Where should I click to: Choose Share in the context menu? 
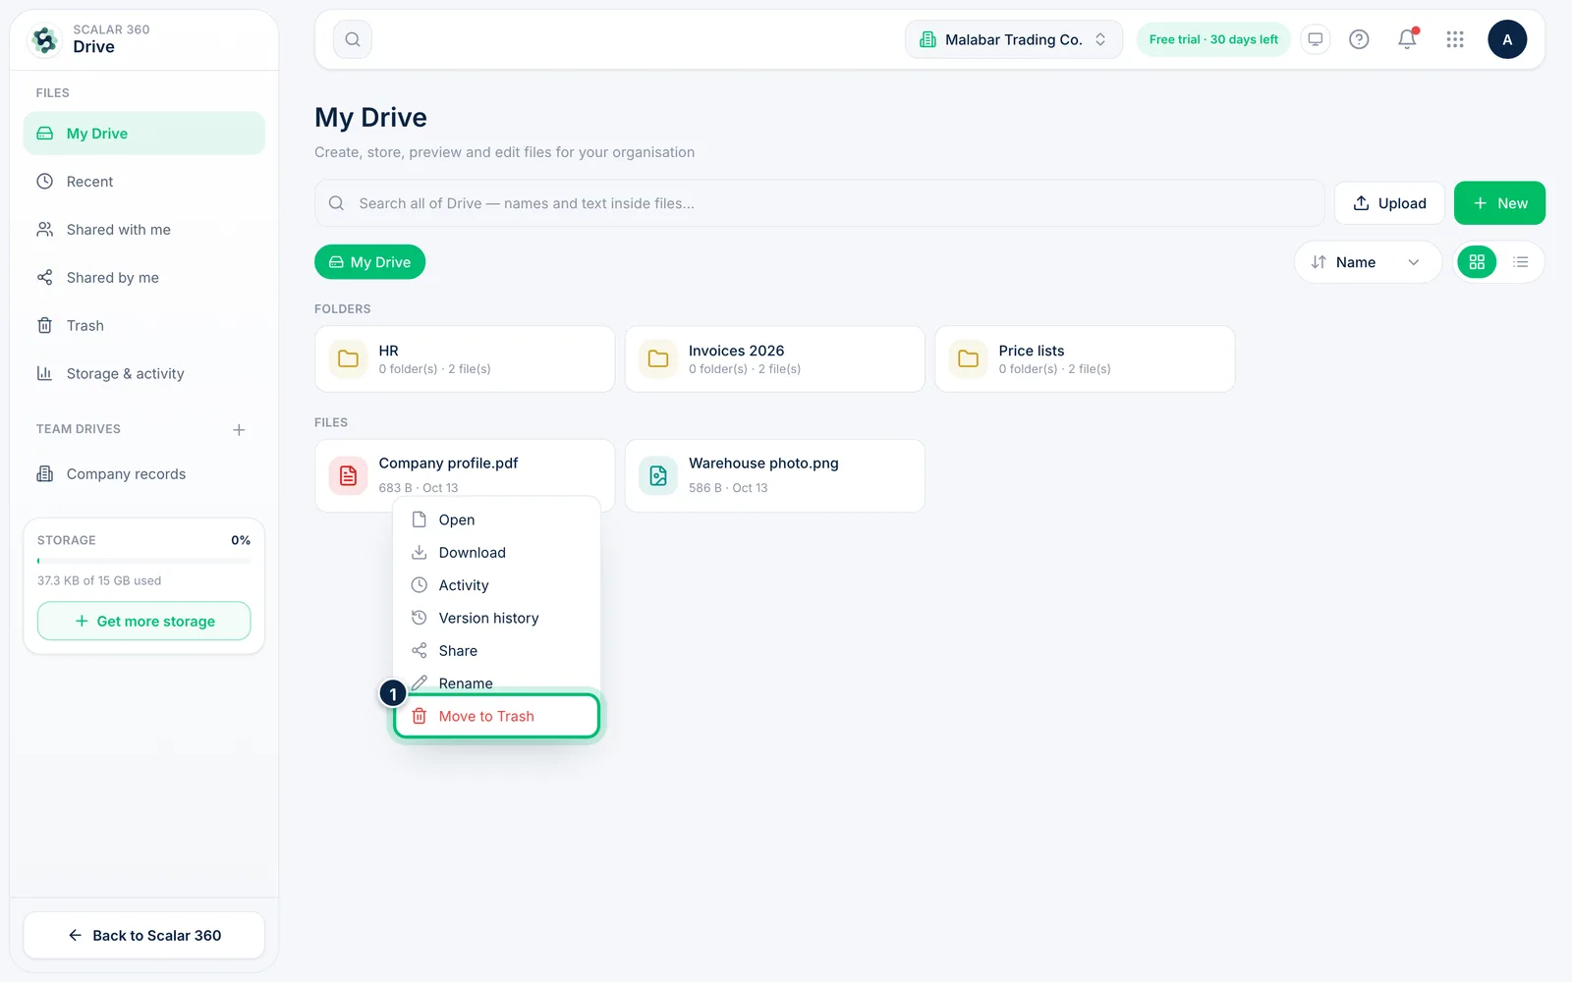point(496,651)
